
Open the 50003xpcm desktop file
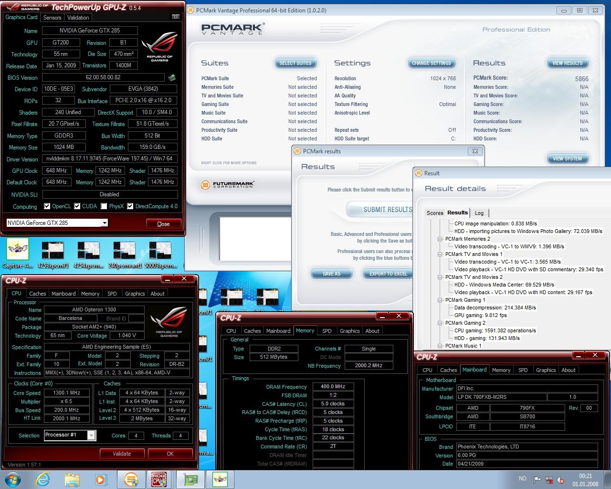160,255
